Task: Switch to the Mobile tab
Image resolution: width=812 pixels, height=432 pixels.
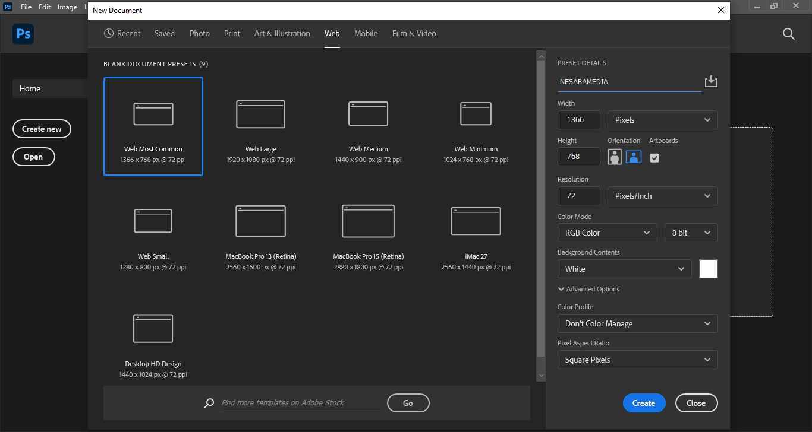Action: [366, 34]
